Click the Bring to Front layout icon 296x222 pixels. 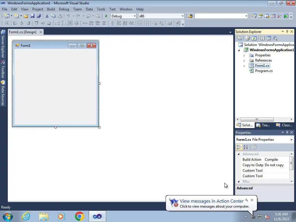click(155, 23)
